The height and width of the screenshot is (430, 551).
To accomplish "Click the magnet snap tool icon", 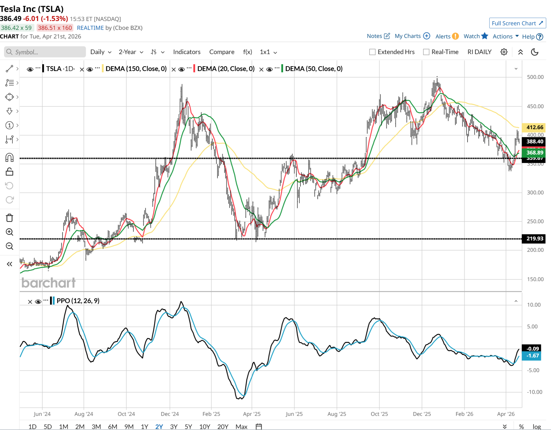I will coord(9,157).
